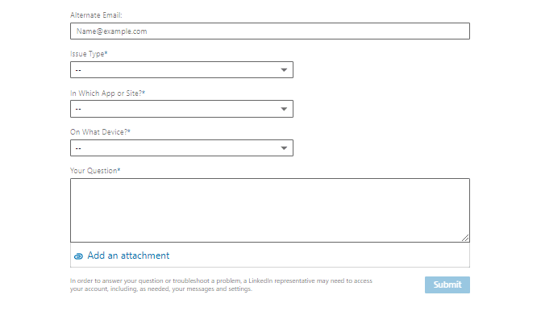The image size is (541, 324).
Task: Expand the In Which App or Site arrow
Action: point(284,109)
